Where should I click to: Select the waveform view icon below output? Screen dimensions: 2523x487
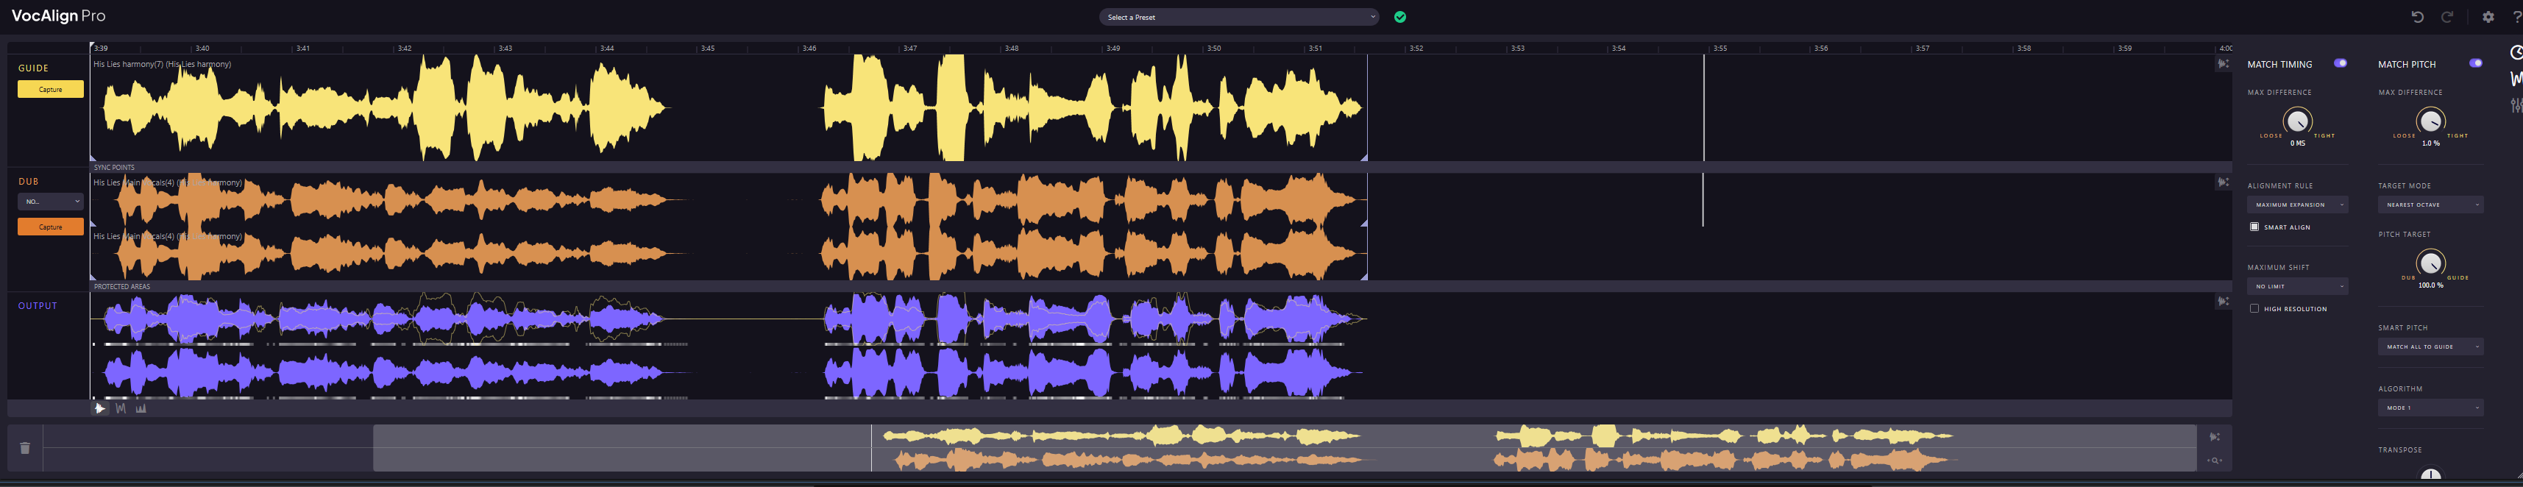(x=100, y=408)
